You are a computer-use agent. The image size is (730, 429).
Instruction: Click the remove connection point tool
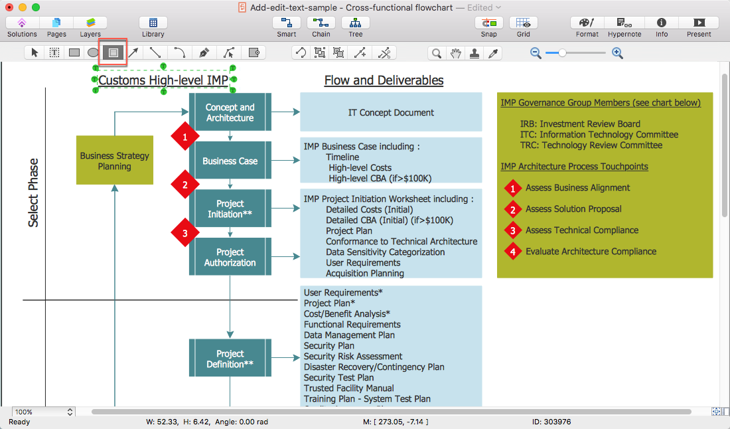pos(384,52)
